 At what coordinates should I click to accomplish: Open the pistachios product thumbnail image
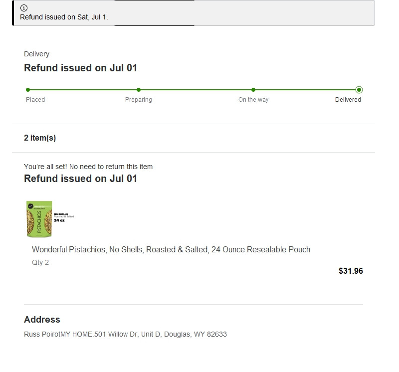click(x=39, y=219)
